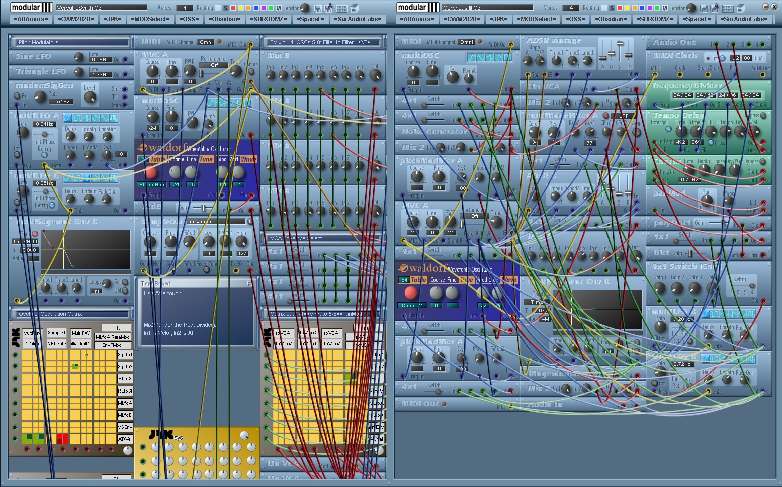
Task: Open the sampleOsc 'no sample' selector
Action: point(216,222)
